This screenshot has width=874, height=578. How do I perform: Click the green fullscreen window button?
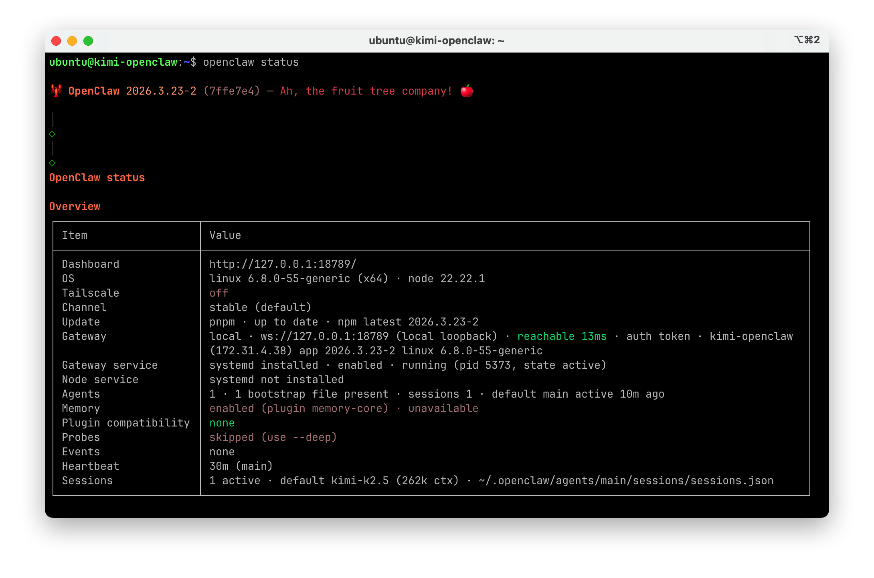(x=88, y=41)
